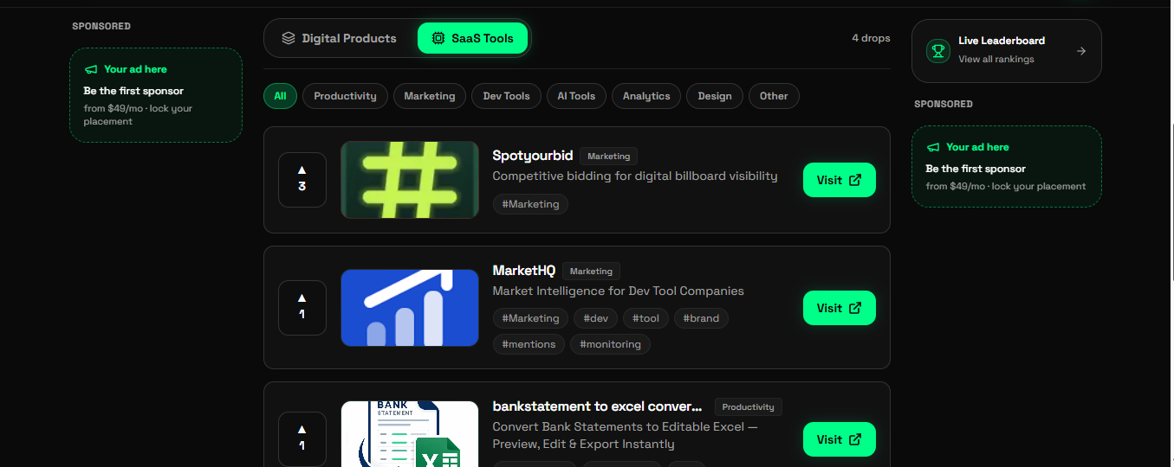The width and height of the screenshot is (1174, 467).
Task: Open the MarketHQ bar chart thumbnail
Action: coord(410,308)
